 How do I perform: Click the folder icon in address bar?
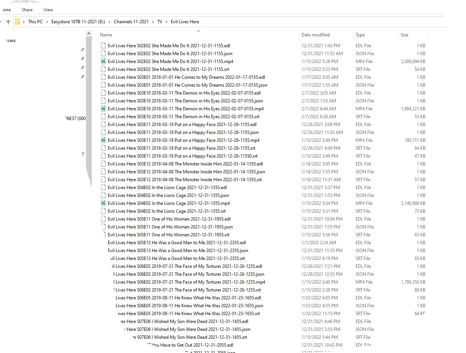point(17,21)
